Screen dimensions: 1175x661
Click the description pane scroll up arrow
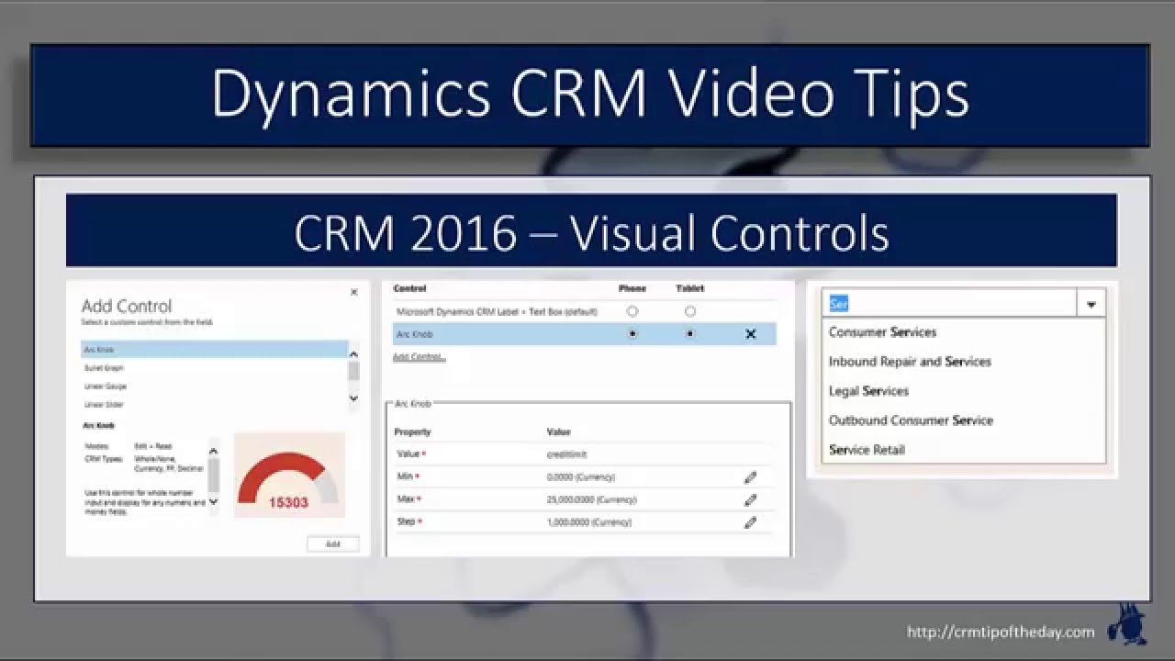[x=214, y=451]
